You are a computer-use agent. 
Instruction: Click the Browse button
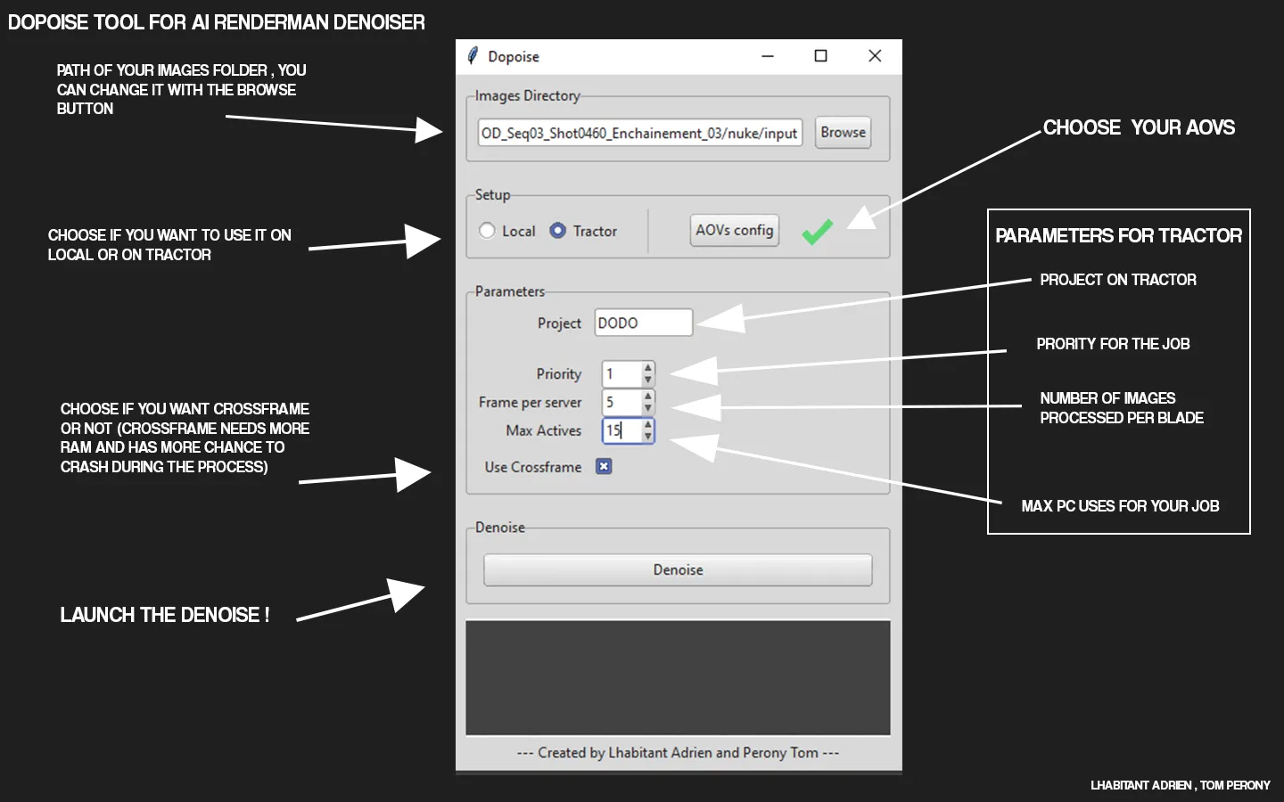(x=843, y=133)
